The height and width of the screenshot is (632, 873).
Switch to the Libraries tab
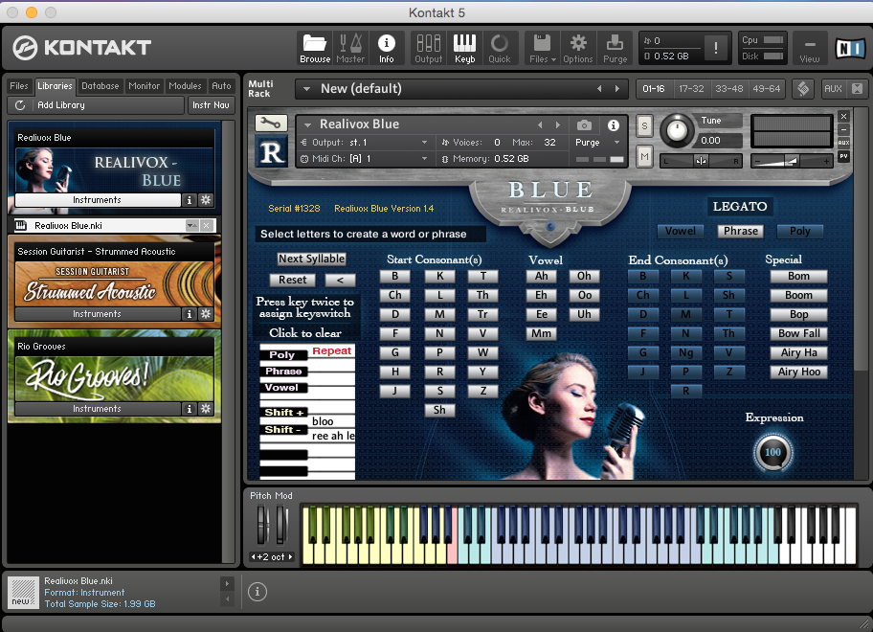[x=55, y=86]
